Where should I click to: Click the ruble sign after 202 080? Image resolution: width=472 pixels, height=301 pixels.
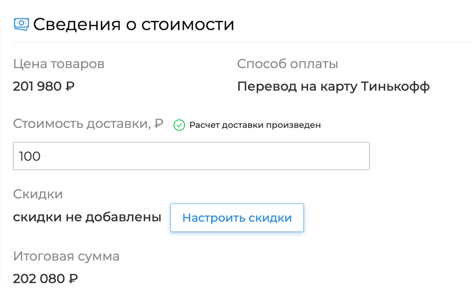(73, 279)
